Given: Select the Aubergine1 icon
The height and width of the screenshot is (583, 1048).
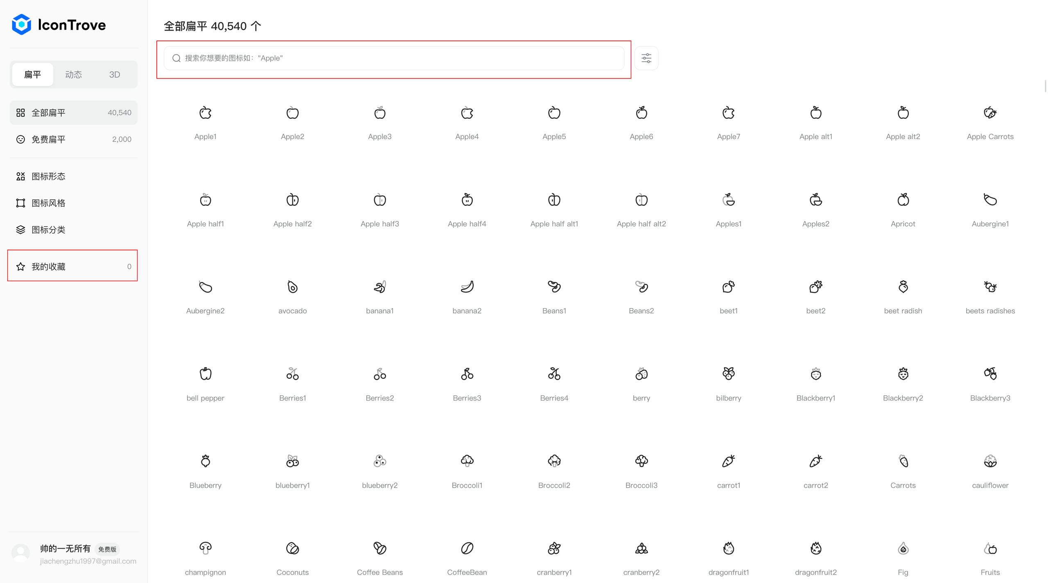Looking at the screenshot, I should click(x=990, y=200).
